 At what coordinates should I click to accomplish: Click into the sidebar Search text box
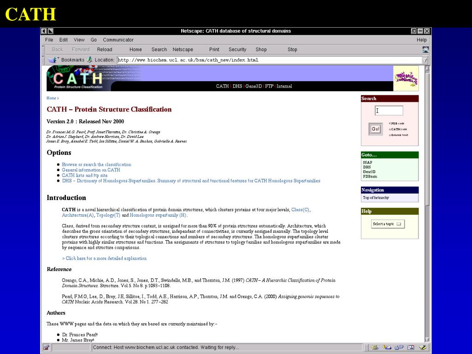[x=389, y=111]
